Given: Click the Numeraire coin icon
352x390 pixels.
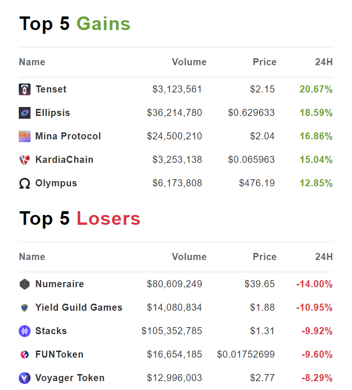Looking at the screenshot, I should click(24, 284).
